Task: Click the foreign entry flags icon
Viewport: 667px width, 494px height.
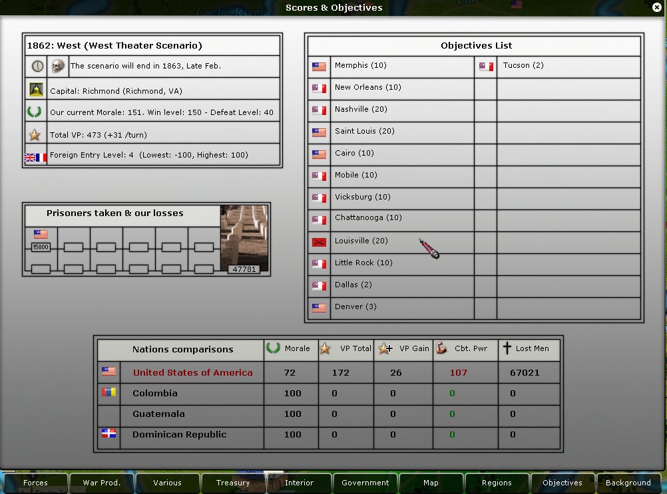Action: click(x=35, y=157)
